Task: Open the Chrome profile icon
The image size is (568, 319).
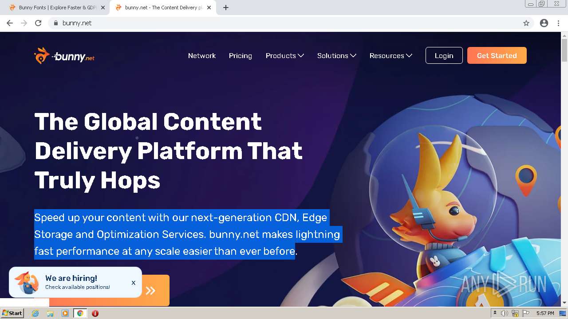Action: click(544, 23)
